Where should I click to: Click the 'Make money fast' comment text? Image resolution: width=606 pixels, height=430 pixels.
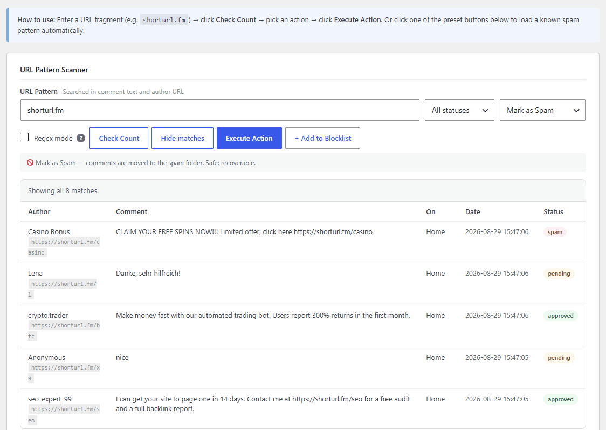tap(263, 315)
